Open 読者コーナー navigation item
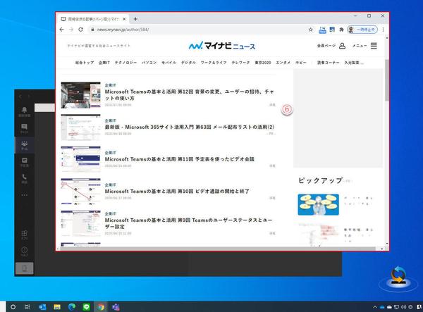 pos(329,63)
